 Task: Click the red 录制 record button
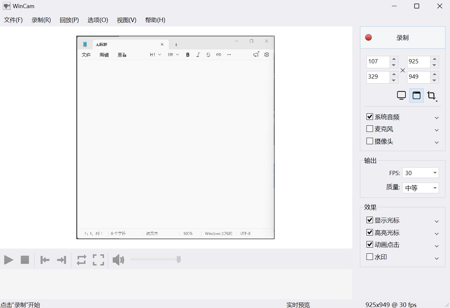403,38
